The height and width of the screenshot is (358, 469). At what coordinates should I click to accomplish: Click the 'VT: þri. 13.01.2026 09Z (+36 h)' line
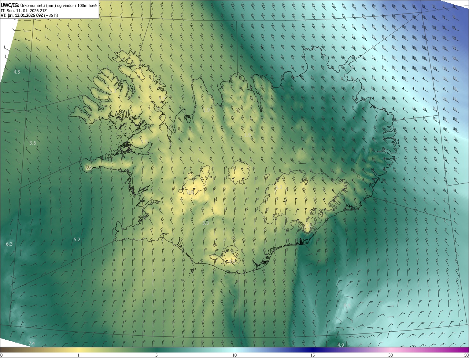[x=29, y=15]
